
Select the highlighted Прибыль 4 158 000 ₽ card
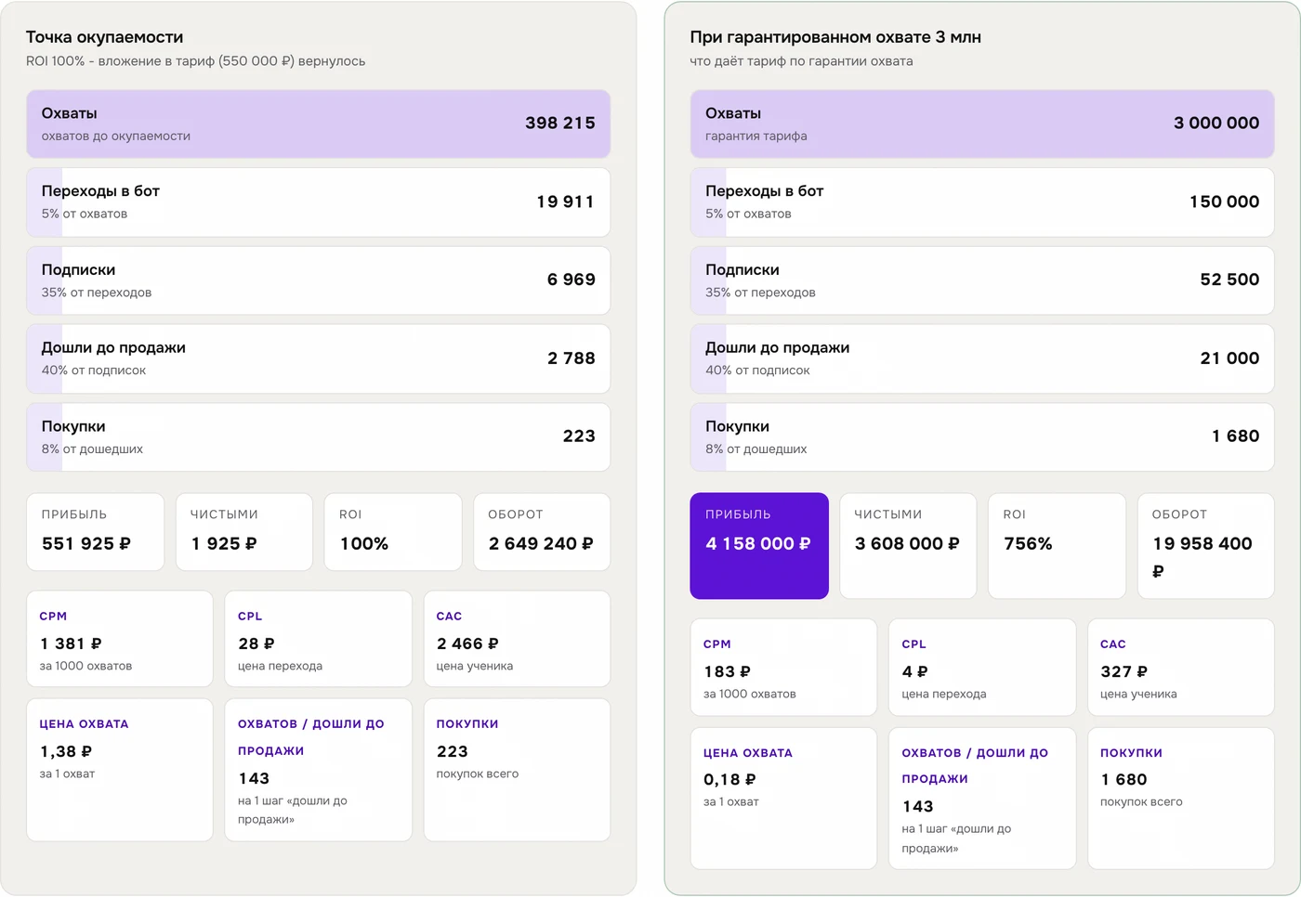click(759, 545)
